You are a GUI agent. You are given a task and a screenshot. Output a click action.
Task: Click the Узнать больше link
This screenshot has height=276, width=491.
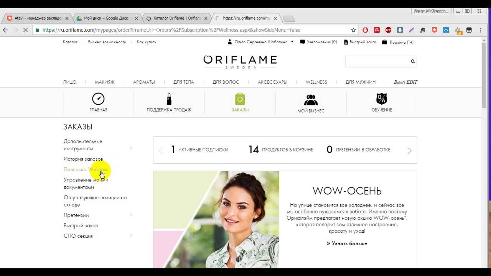click(x=347, y=243)
